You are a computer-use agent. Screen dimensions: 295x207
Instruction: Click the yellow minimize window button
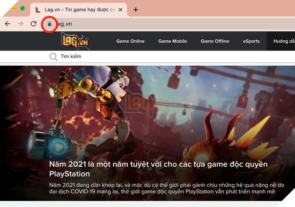(x=15, y=8)
